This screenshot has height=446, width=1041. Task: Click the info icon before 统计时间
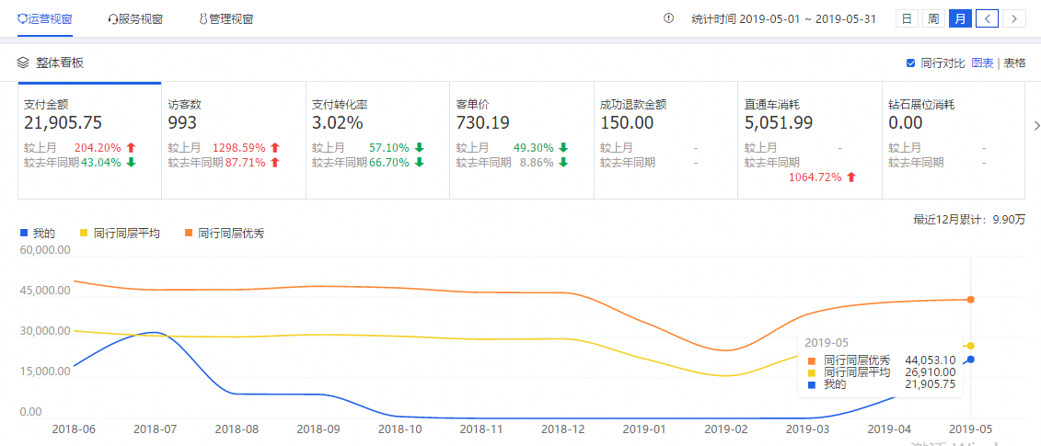[669, 18]
